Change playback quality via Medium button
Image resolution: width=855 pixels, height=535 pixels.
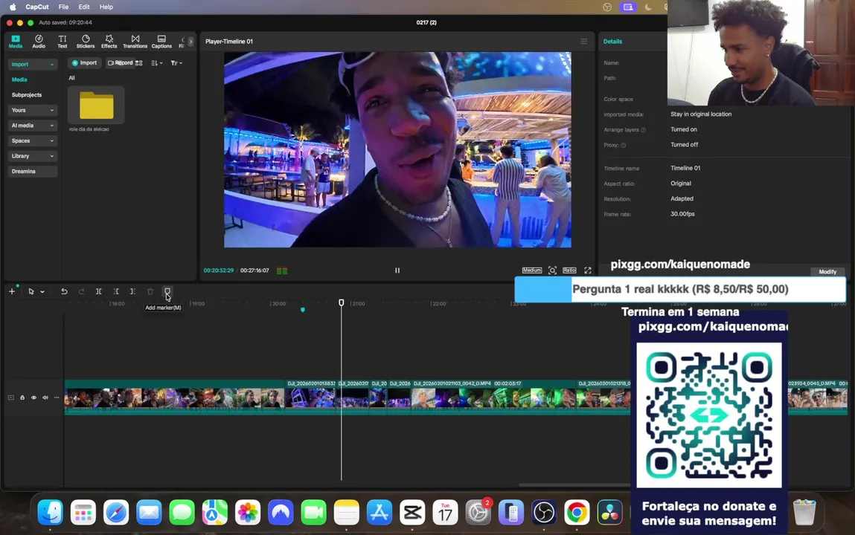[531, 270]
